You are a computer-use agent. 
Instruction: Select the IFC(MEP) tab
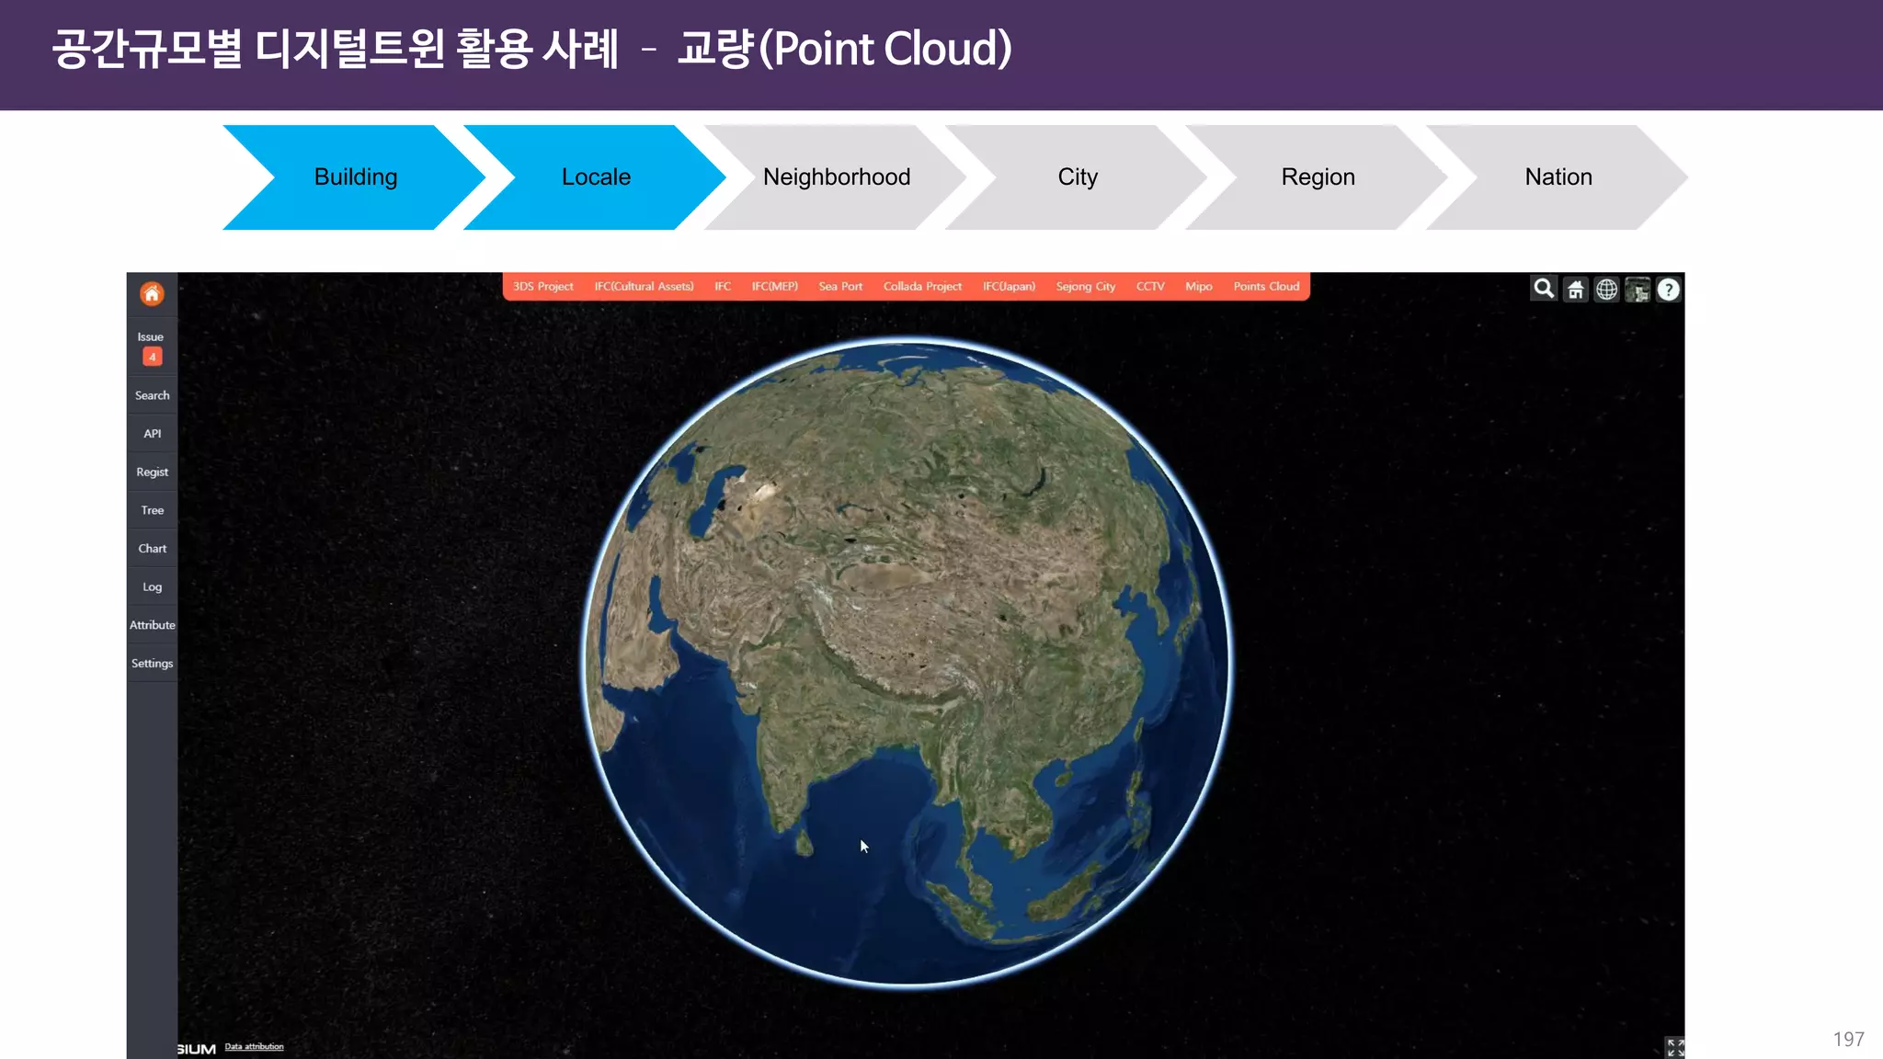coord(774,287)
